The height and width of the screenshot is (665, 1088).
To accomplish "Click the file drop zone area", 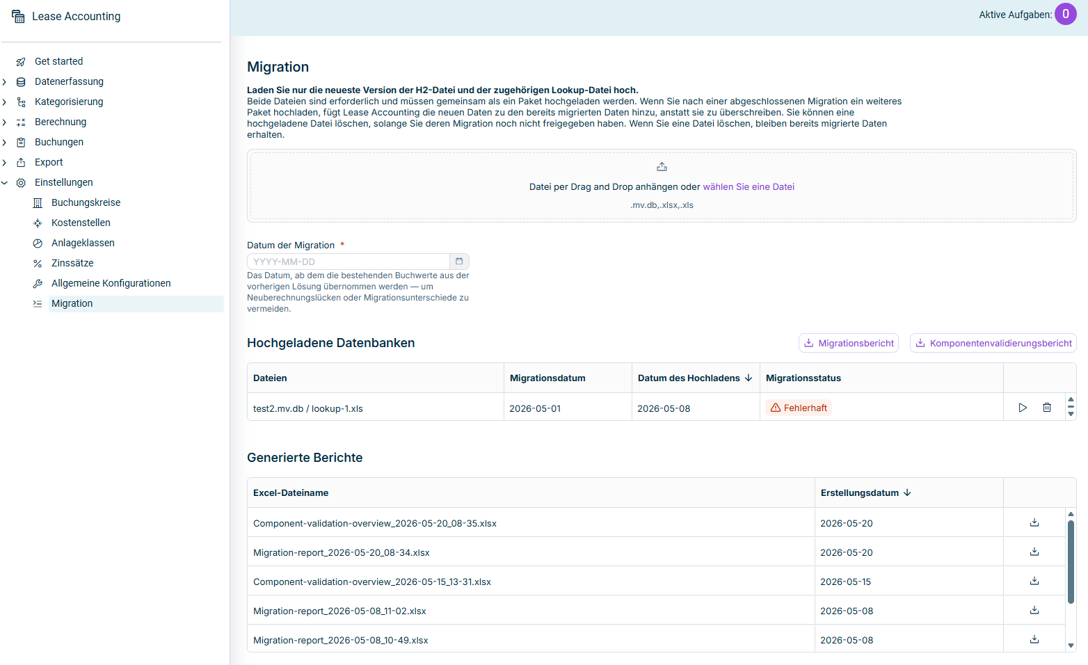I will 662,186.
